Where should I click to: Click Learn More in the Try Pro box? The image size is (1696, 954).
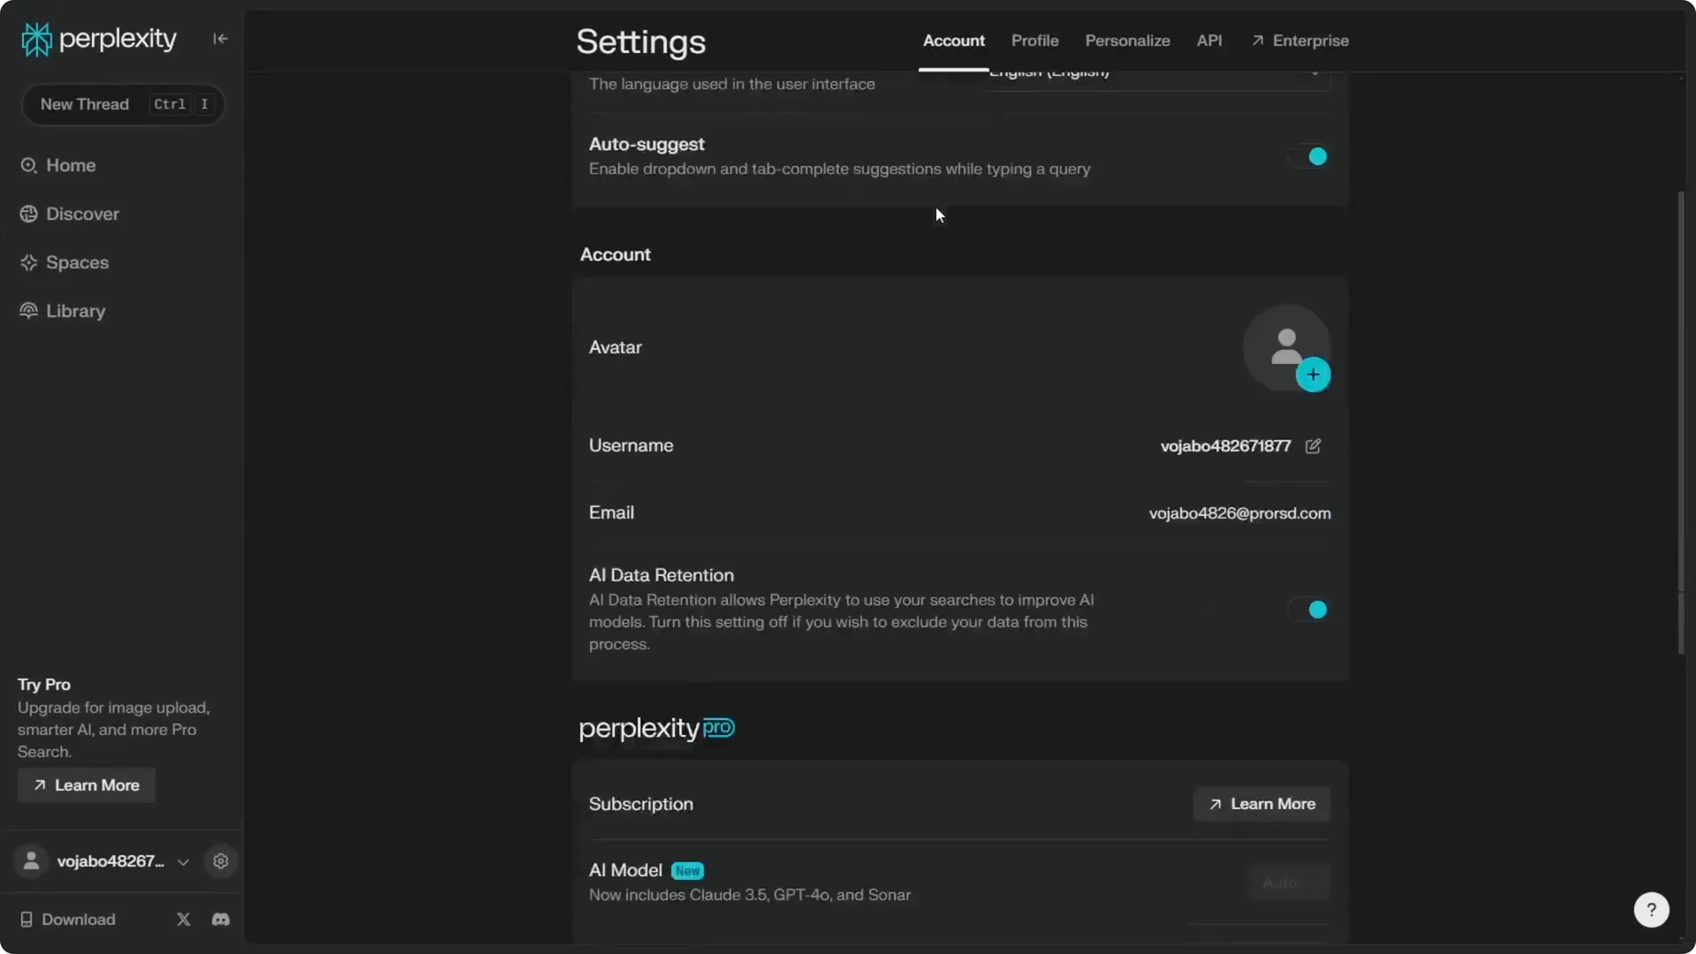pyautogui.click(x=85, y=785)
